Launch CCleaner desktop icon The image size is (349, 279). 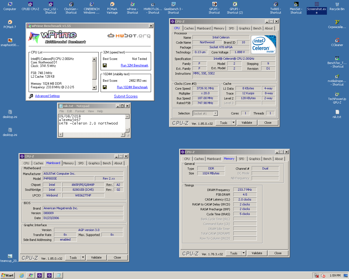point(337,43)
